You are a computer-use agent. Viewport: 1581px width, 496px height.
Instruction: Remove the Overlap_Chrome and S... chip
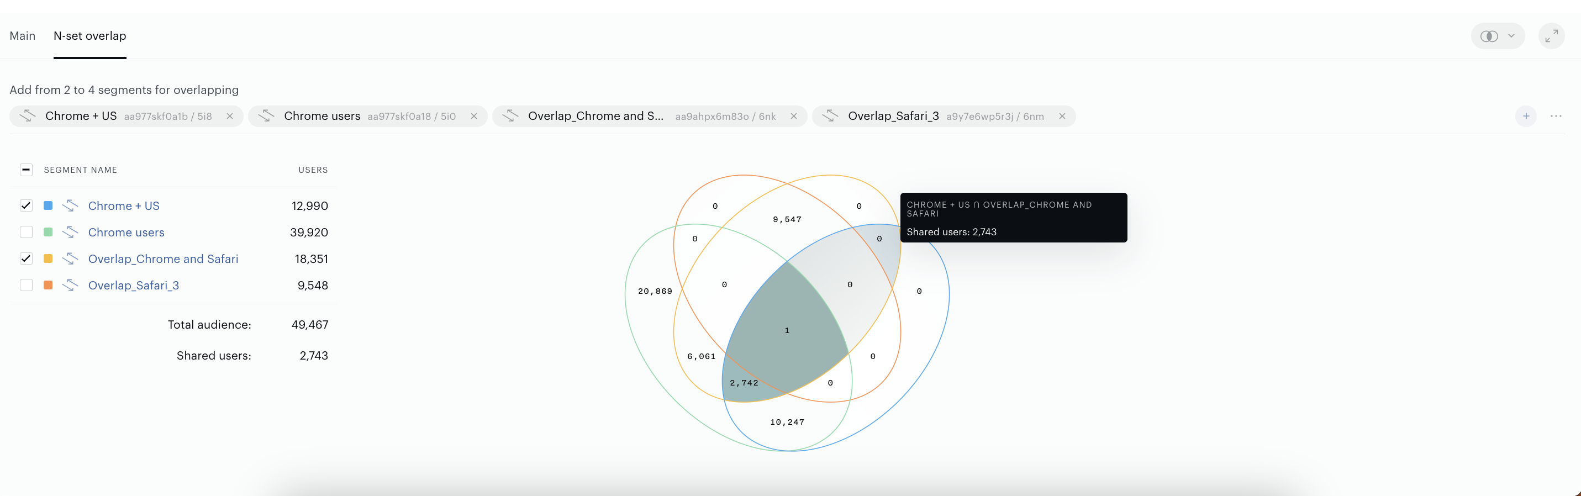pyautogui.click(x=794, y=116)
